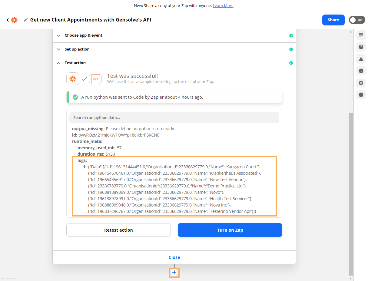Click the log line containing Krankenhaus Associated
Image resolution: width=368 pixels, height=281 pixels.
(x=174, y=173)
